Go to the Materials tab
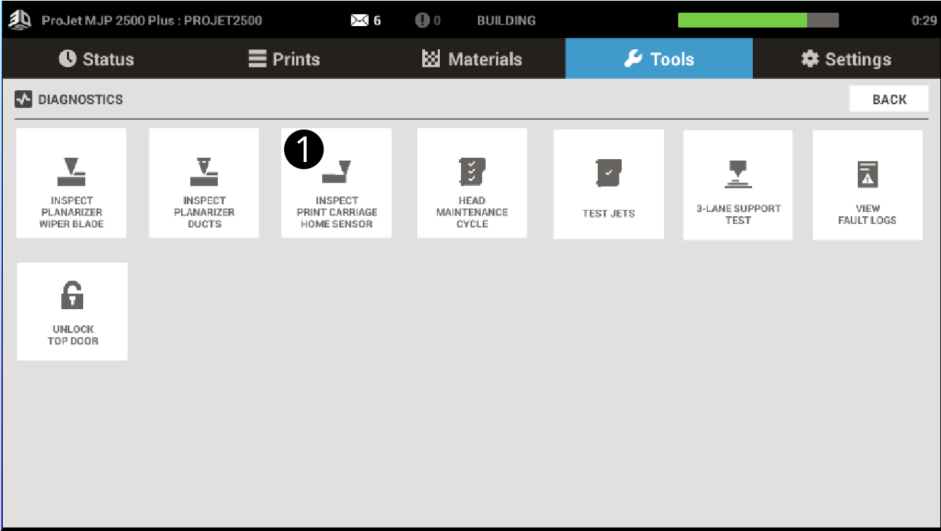941x531 pixels. click(x=472, y=59)
